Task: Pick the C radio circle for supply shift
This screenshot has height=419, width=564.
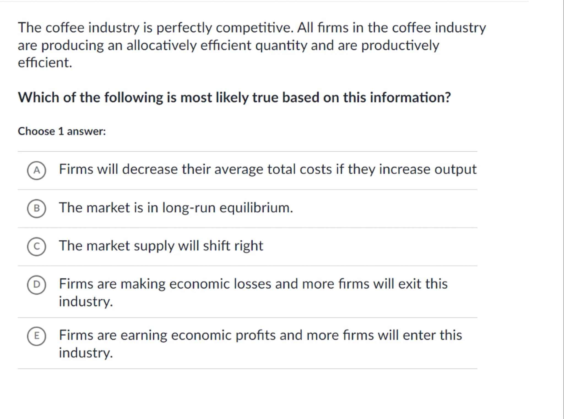Action: (x=36, y=247)
